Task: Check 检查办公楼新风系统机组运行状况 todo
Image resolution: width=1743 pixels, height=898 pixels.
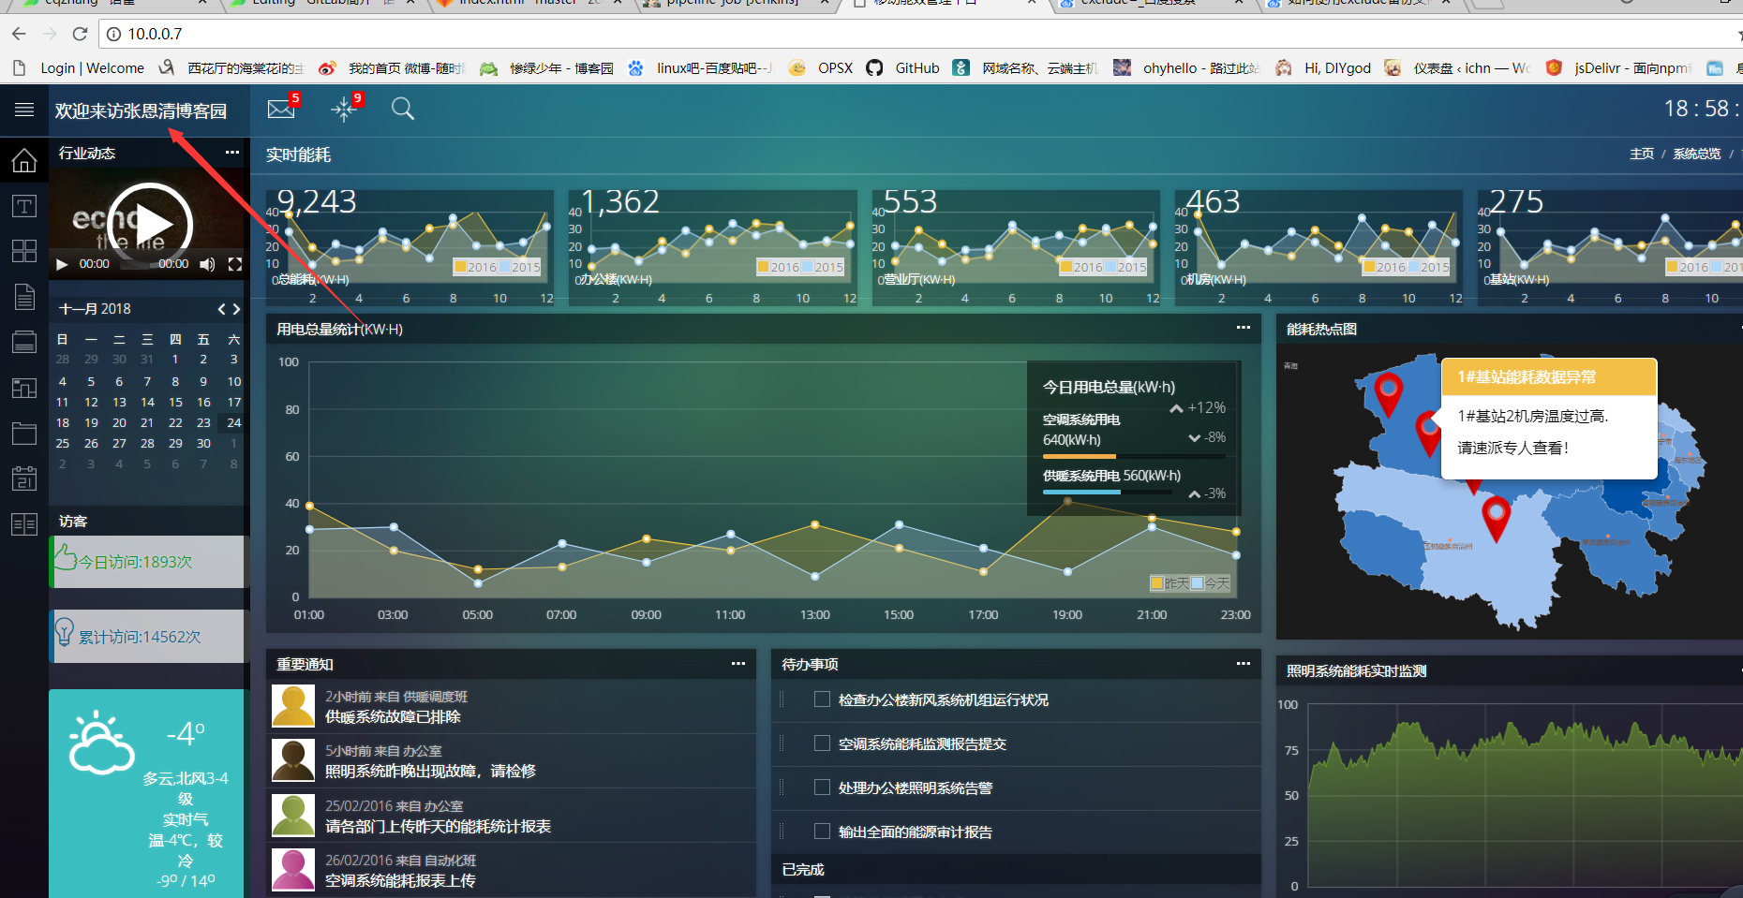Action: click(822, 699)
